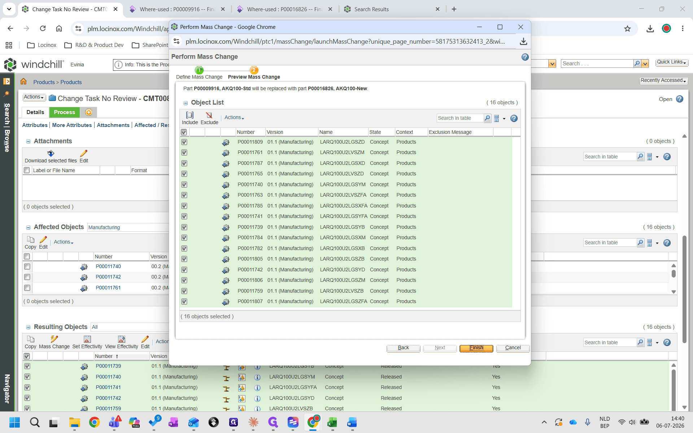This screenshot has height=433, width=693.
Task: Open the Actions menu beside Change Task title
Action: 34,97
